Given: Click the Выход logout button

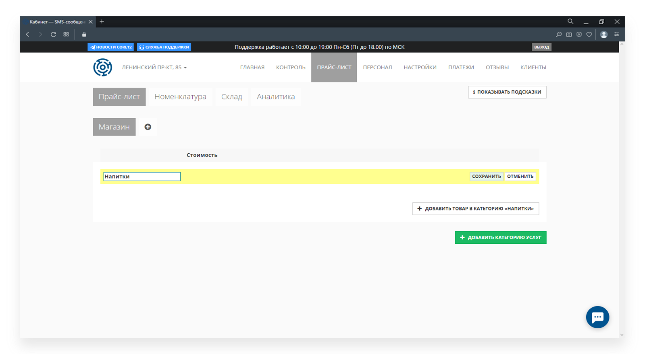Looking at the screenshot, I should tap(541, 47).
